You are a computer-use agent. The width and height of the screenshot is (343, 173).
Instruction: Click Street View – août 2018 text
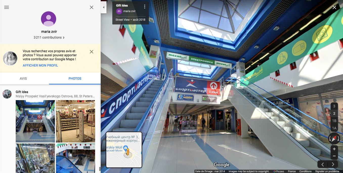(x=130, y=20)
